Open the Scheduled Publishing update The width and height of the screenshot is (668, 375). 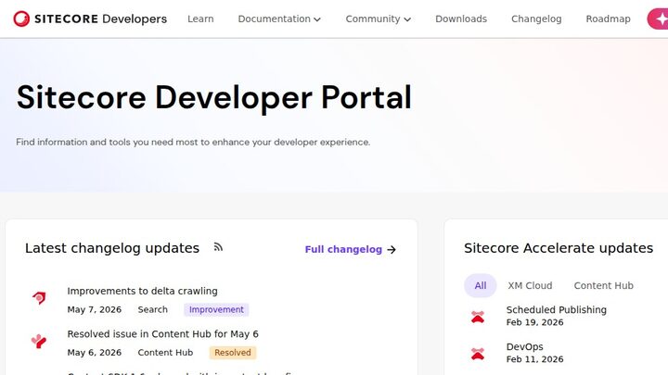point(557,309)
